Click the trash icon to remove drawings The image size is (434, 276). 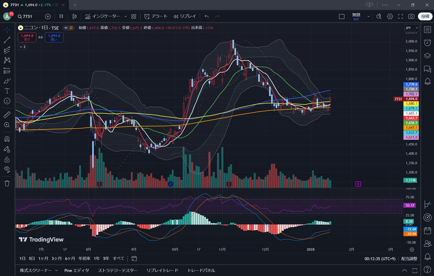[x=7, y=183]
